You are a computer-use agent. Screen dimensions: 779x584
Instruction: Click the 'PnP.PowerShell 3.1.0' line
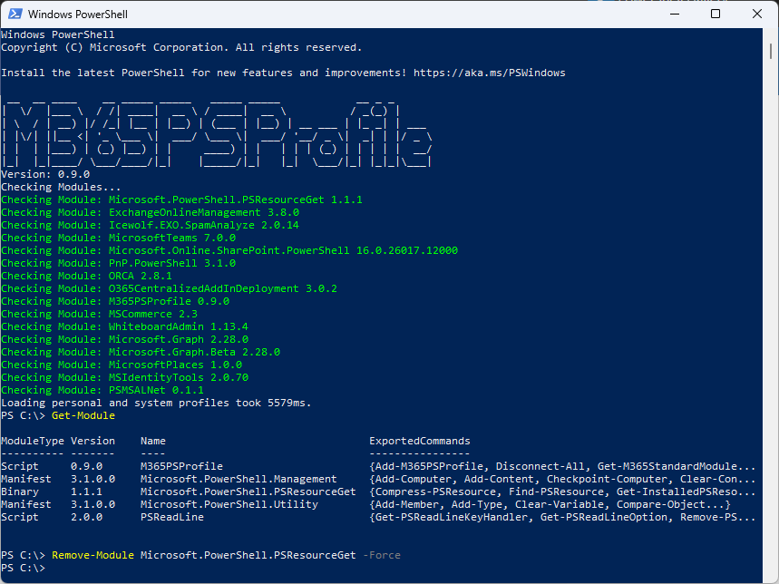[x=118, y=263]
